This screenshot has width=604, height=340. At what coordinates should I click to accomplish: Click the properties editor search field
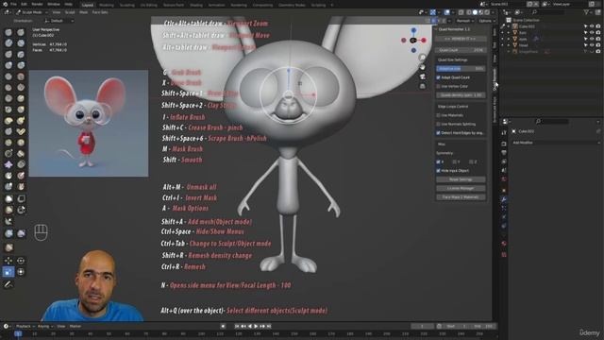click(x=551, y=122)
